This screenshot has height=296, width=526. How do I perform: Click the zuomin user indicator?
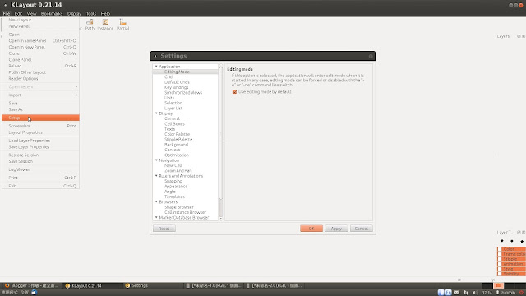point(505,293)
